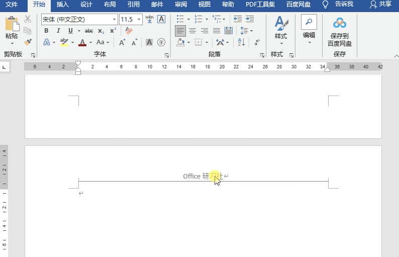399x257 pixels.
Task: Apply text effects A icon
Action: click(47, 42)
